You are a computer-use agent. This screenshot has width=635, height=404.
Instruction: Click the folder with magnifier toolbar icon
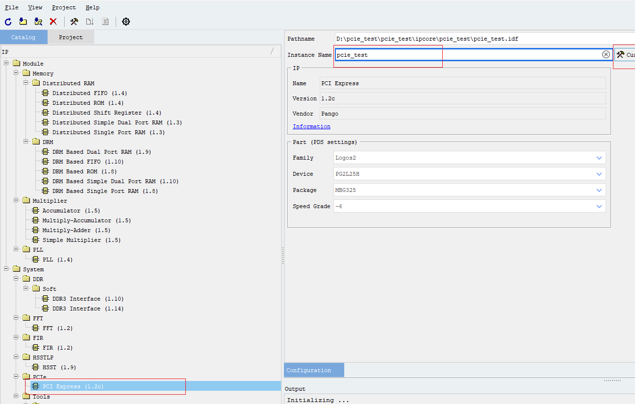[38, 22]
